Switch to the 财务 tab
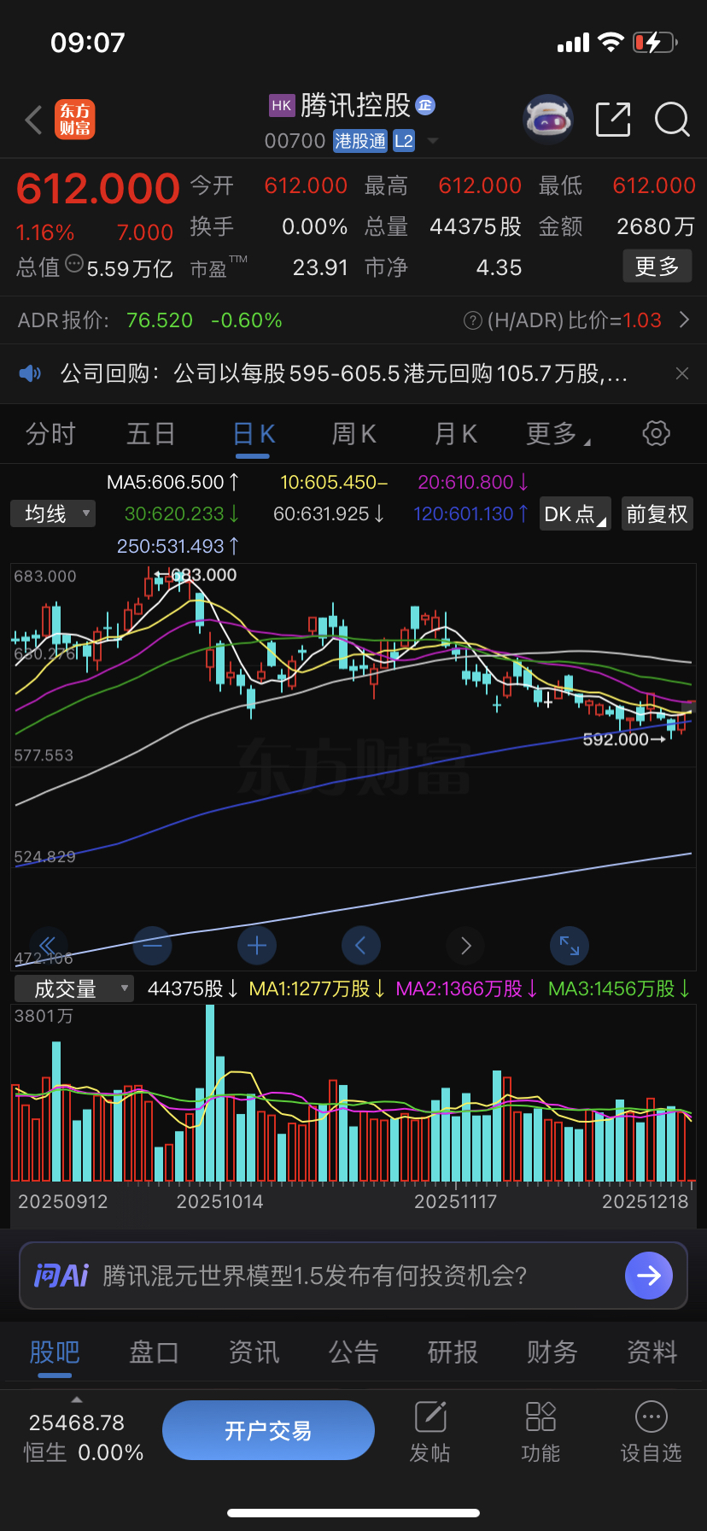Screen dimensions: 707x1531 [x=552, y=1352]
